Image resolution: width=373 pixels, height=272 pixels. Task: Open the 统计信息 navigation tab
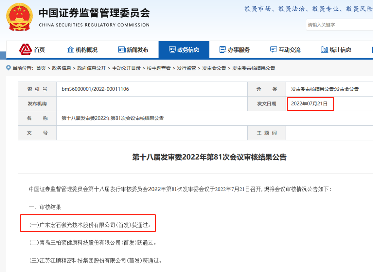(336, 49)
